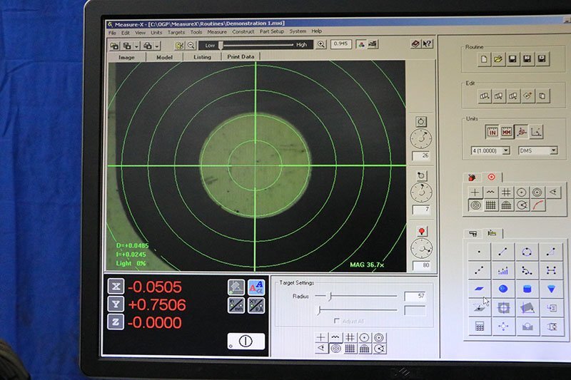Click the zoom-in magnifier next to High

[320, 44]
